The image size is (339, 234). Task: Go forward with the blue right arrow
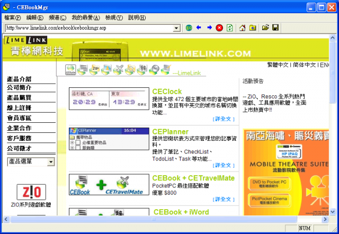(x=209, y=28)
